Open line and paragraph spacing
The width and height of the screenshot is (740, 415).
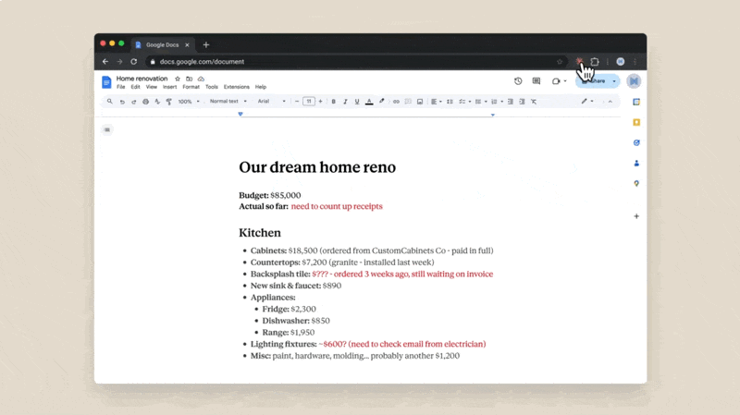(450, 102)
